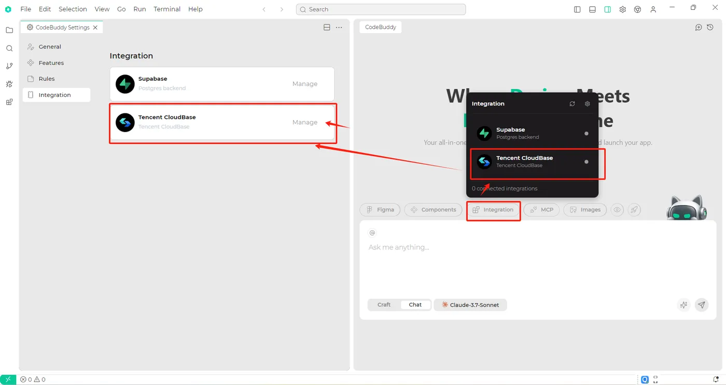
Task: Manage the Supabase integration
Action: (305, 84)
